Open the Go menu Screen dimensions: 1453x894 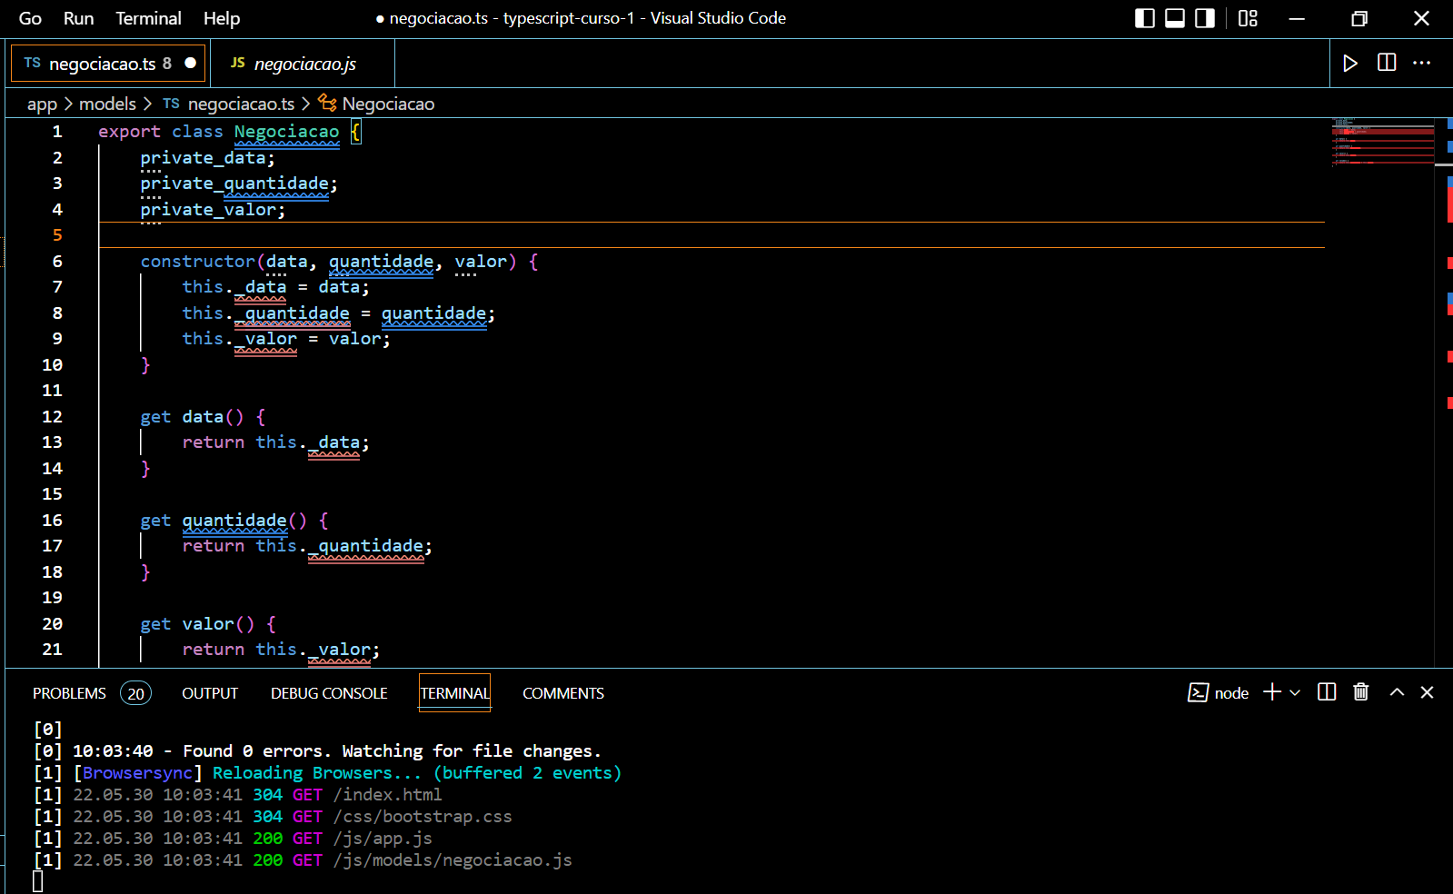[x=30, y=18]
